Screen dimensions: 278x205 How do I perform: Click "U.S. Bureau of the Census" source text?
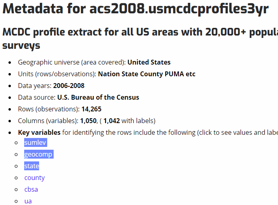(98, 97)
